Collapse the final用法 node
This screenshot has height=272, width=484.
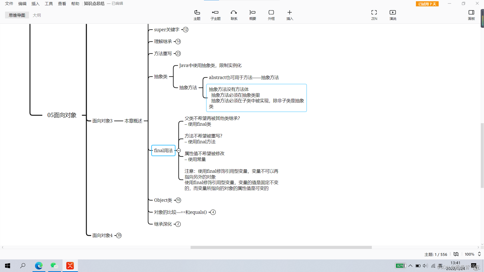tap(179, 150)
